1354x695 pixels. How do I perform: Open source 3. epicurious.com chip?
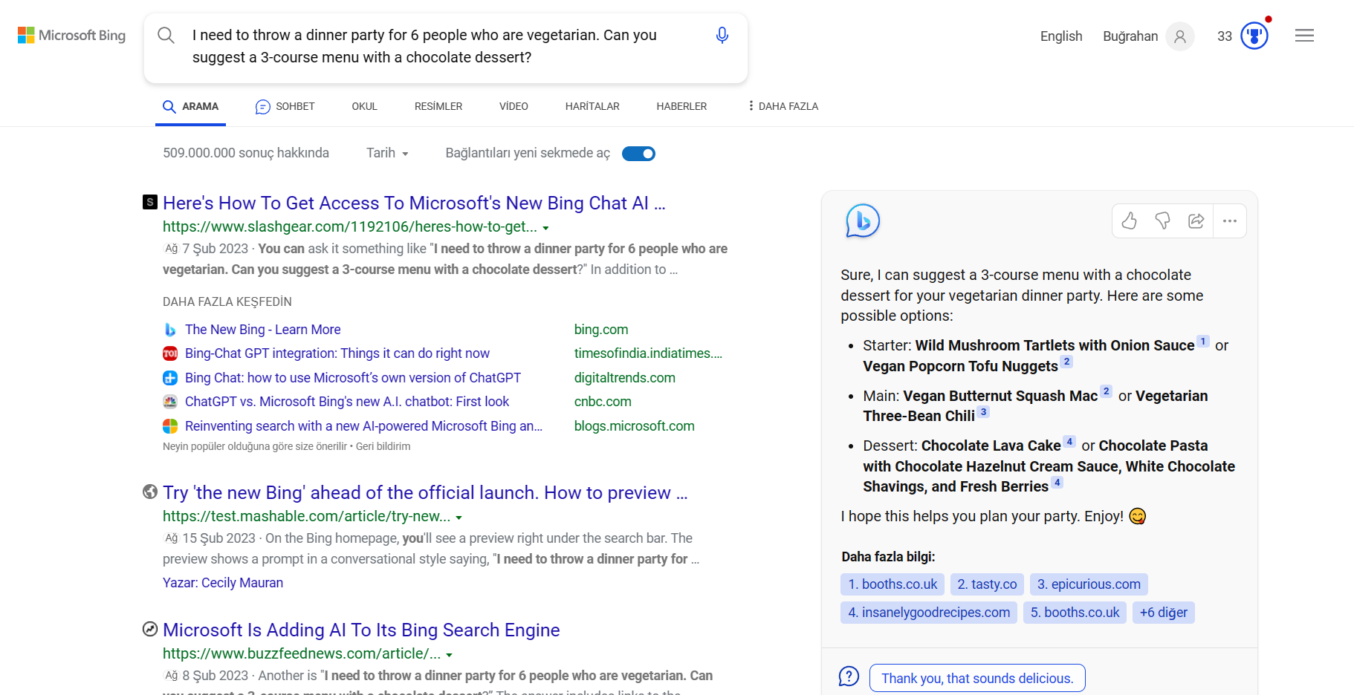[1089, 584]
